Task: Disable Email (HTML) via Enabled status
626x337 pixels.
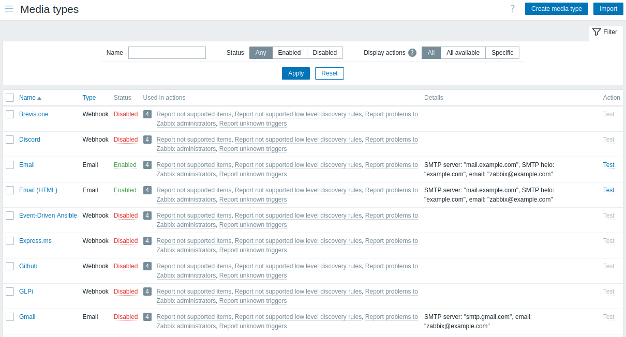Action: 125,190
